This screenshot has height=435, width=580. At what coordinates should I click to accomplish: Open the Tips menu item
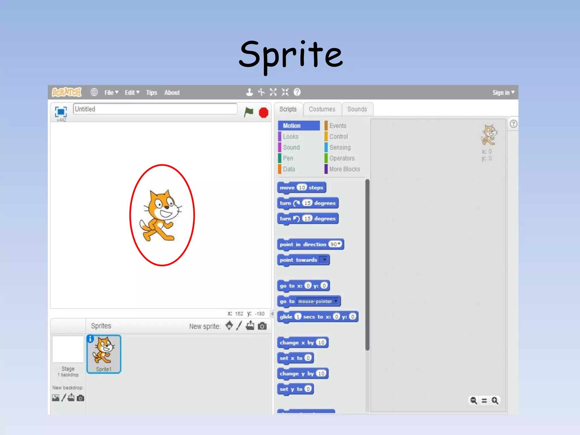152,93
